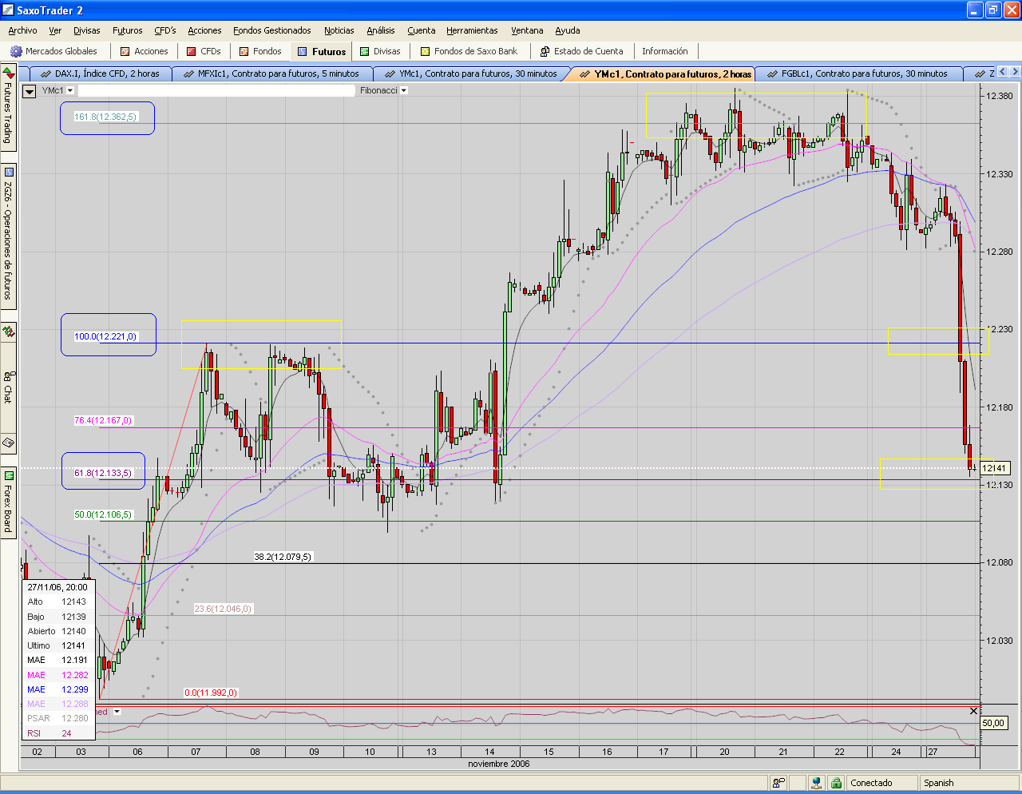Screen dimensions: 1022x794
Task: Click the instrument search input field
Action: click(x=216, y=90)
